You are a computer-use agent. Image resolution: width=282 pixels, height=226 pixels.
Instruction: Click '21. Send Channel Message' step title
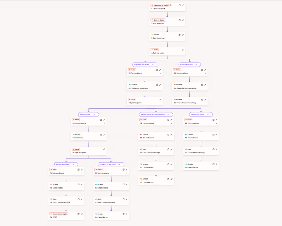150,153
